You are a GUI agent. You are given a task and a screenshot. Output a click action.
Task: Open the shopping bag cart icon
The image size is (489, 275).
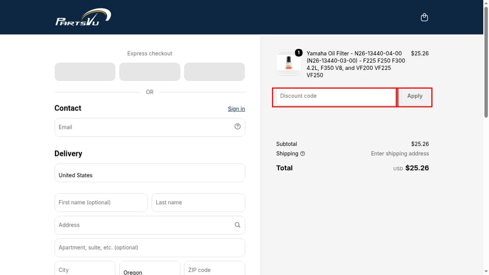(x=424, y=17)
